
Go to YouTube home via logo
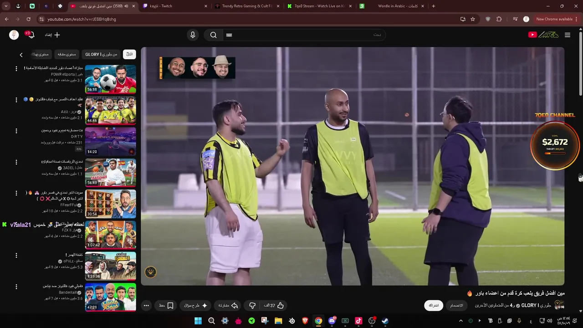pos(543,35)
